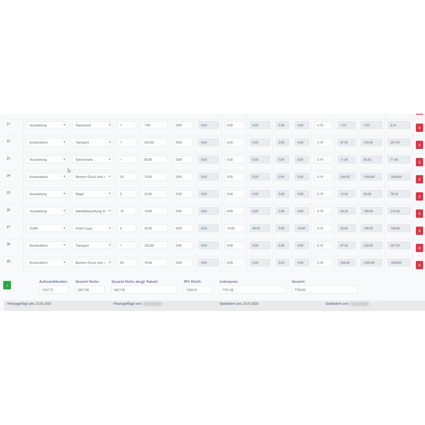Edit the 35.00 price in row 27
The height and width of the screenshot is (425, 425).
pyautogui.click(x=154, y=228)
